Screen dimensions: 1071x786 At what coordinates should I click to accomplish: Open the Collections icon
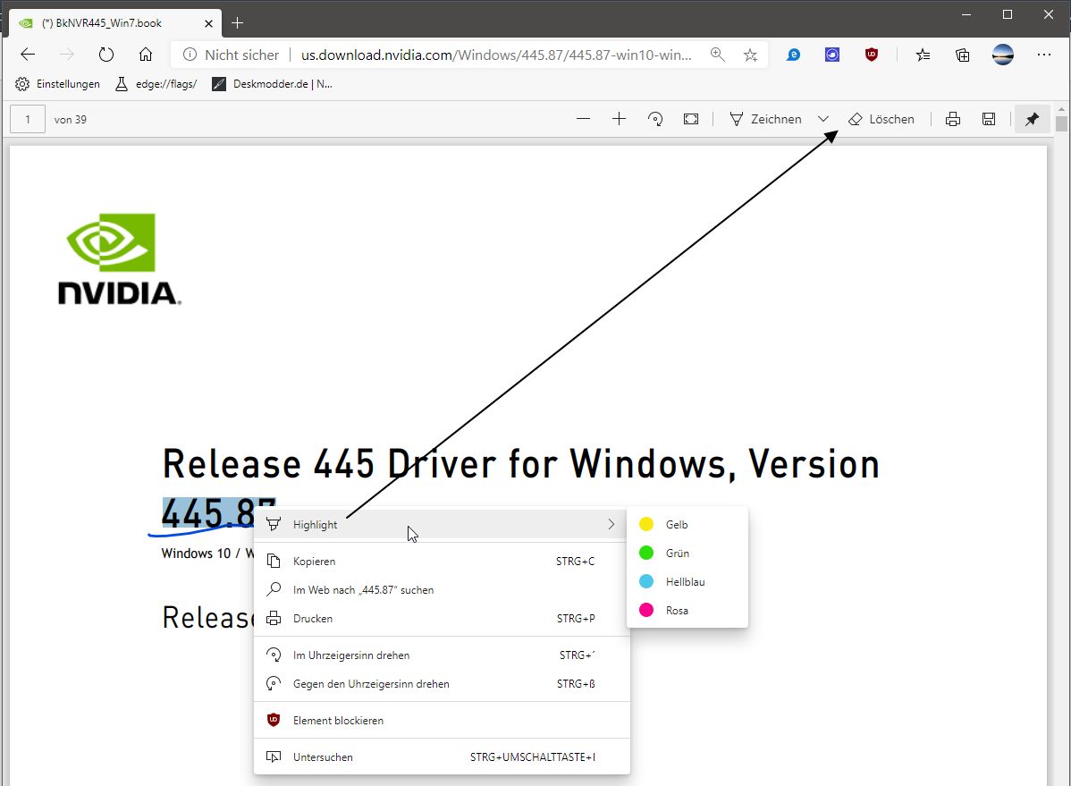[963, 55]
